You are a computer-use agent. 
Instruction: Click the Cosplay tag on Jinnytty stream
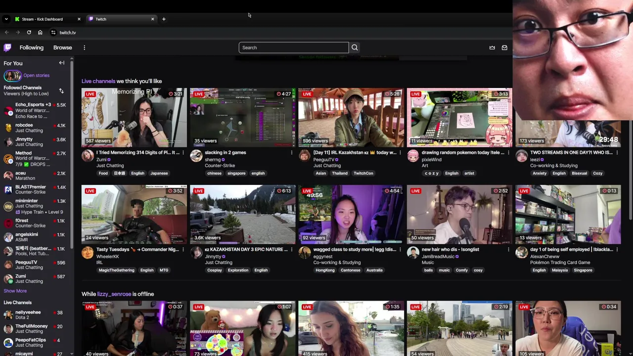[x=215, y=270]
